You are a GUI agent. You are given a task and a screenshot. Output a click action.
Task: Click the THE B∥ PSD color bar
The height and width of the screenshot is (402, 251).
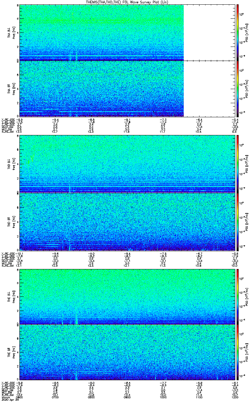[x=238, y=352]
